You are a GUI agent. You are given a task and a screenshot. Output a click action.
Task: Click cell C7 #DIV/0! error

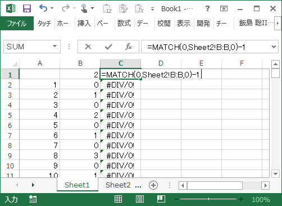click(120, 135)
